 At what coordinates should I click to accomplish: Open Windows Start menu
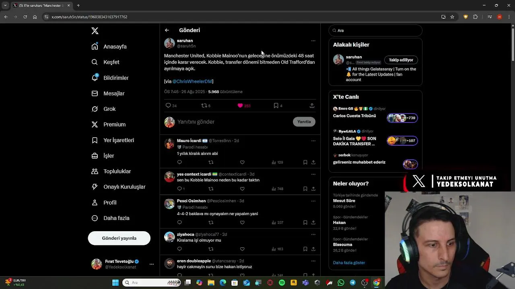tap(115, 283)
